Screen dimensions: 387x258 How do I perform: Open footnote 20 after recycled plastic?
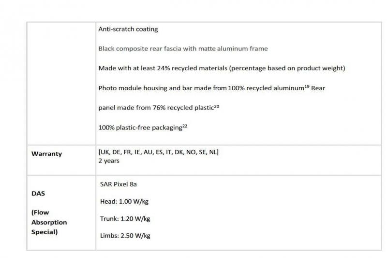[216, 106]
